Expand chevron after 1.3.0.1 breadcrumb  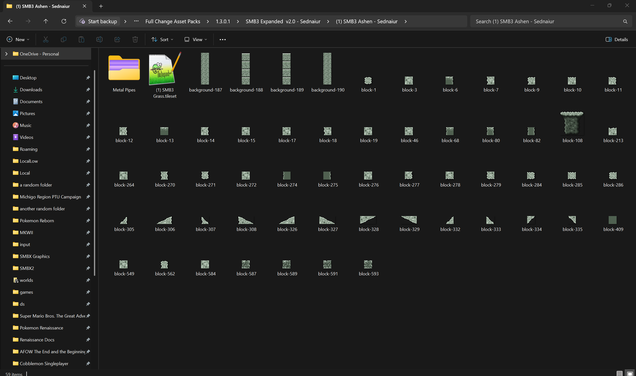[238, 21]
